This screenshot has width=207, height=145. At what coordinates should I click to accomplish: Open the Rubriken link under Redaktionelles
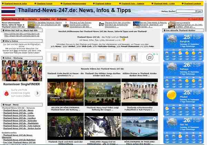[19, 140]
